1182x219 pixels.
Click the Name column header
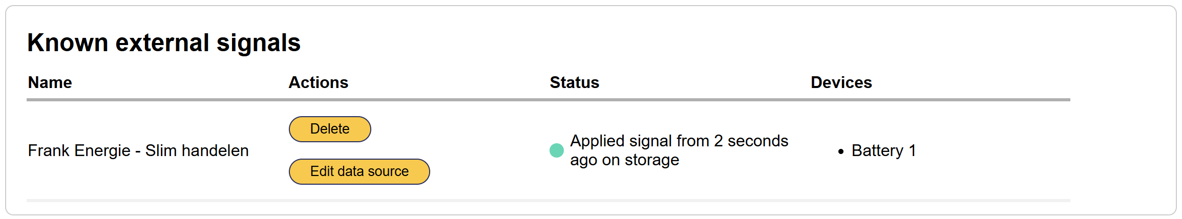(50, 82)
